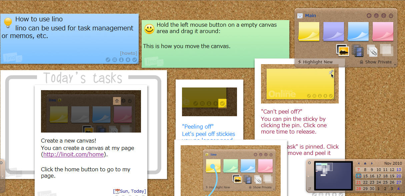Toggle Show Private on the palette
Viewport: 405px width, 196px height.
pyautogui.click(x=376, y=62)
